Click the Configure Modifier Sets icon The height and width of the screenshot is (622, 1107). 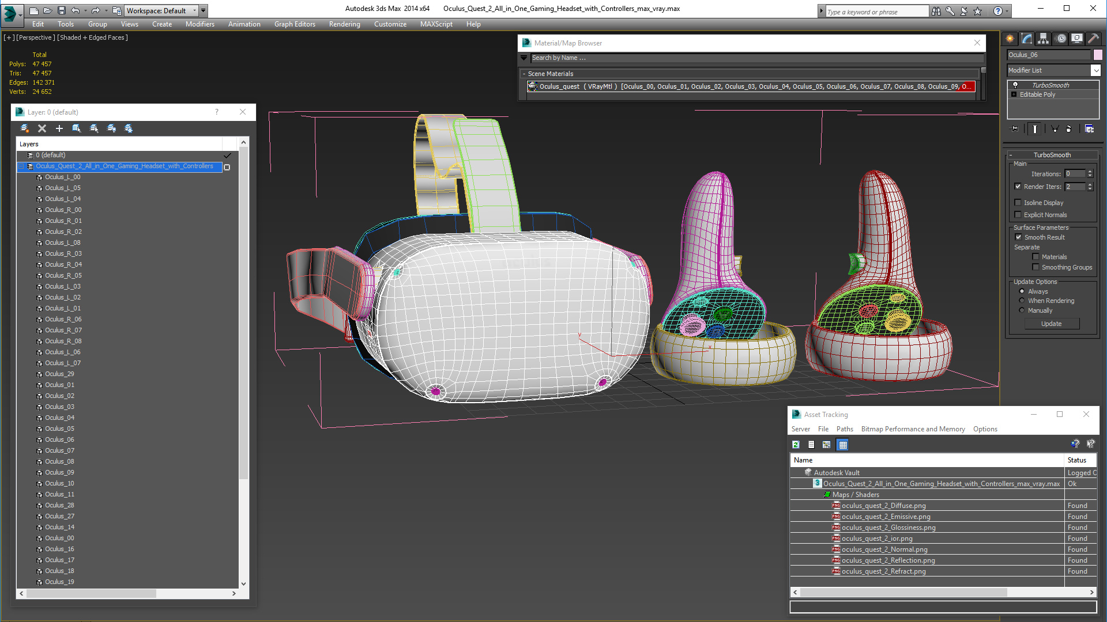click(x=1089, y=129)
